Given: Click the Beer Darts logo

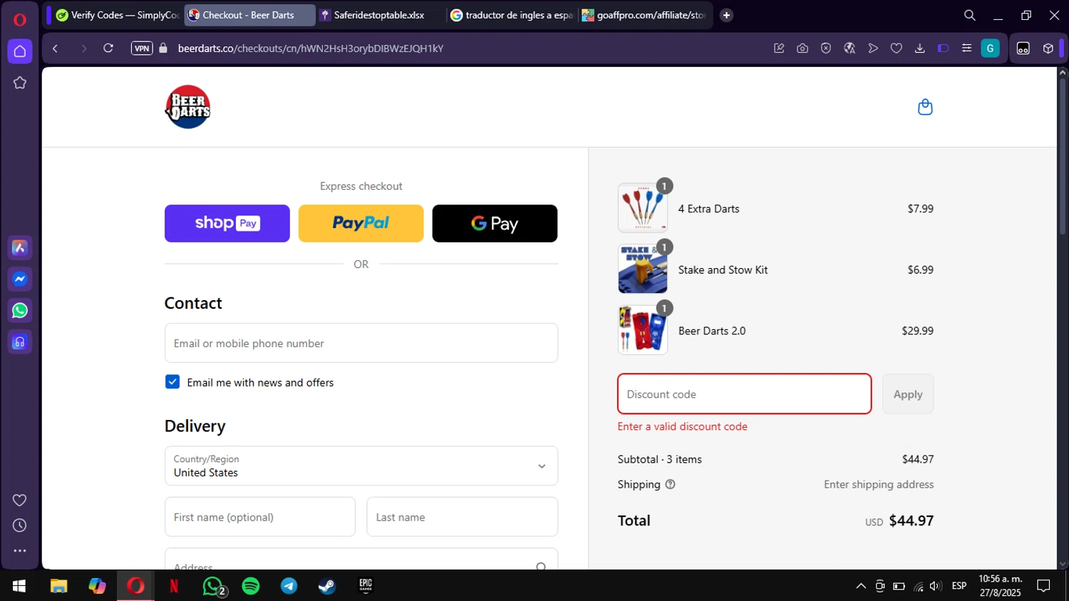Looking at the screenshot, I should tap(187, 107).
